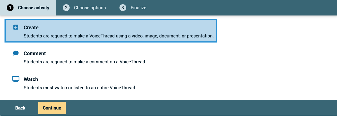Select the Comment activity heading
The height and width of the screenshot is (116, 337).
coord(35,53)
